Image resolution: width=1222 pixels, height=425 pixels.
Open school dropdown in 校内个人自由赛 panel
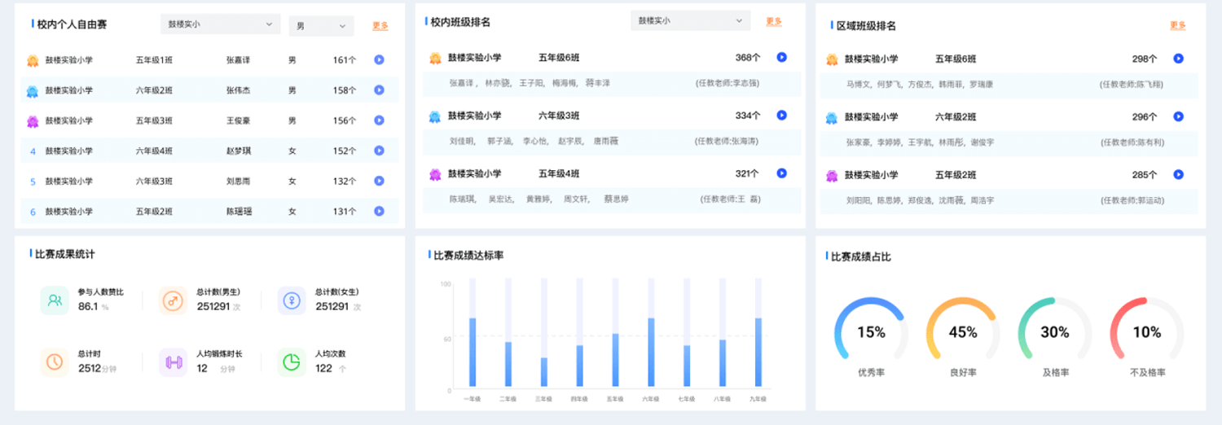click(x=220, y=24)
